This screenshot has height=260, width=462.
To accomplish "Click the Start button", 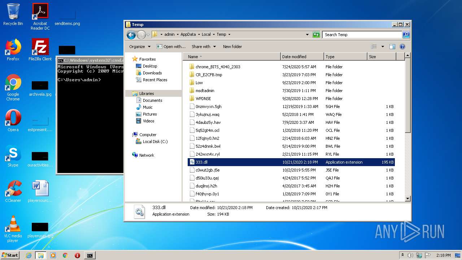I will point(10,255).
